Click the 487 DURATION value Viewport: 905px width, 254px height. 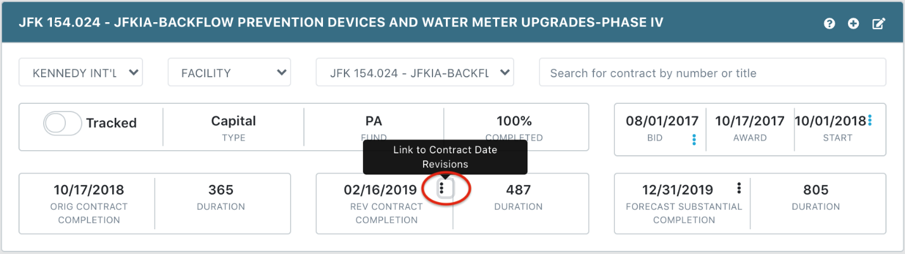518,189
